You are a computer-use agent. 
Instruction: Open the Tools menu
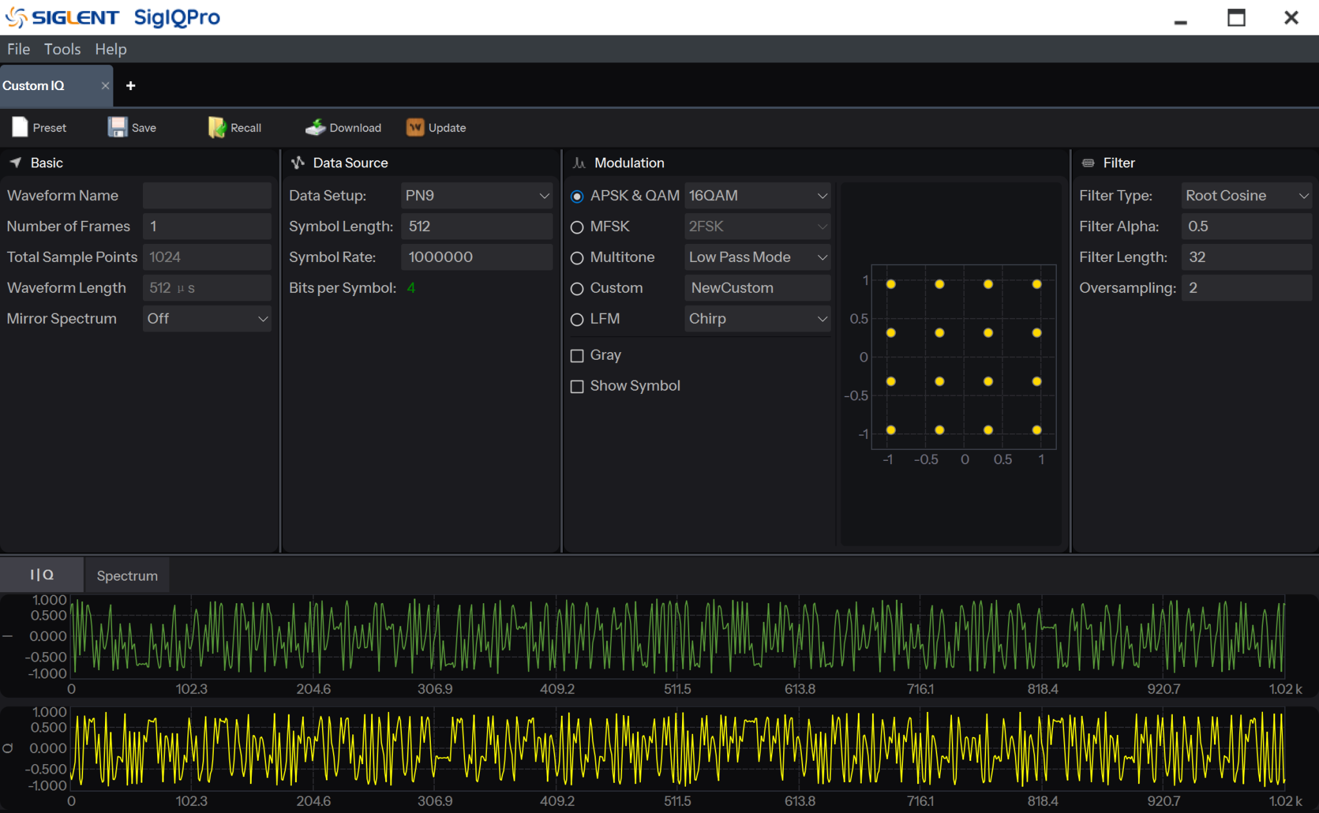(62, 49)
